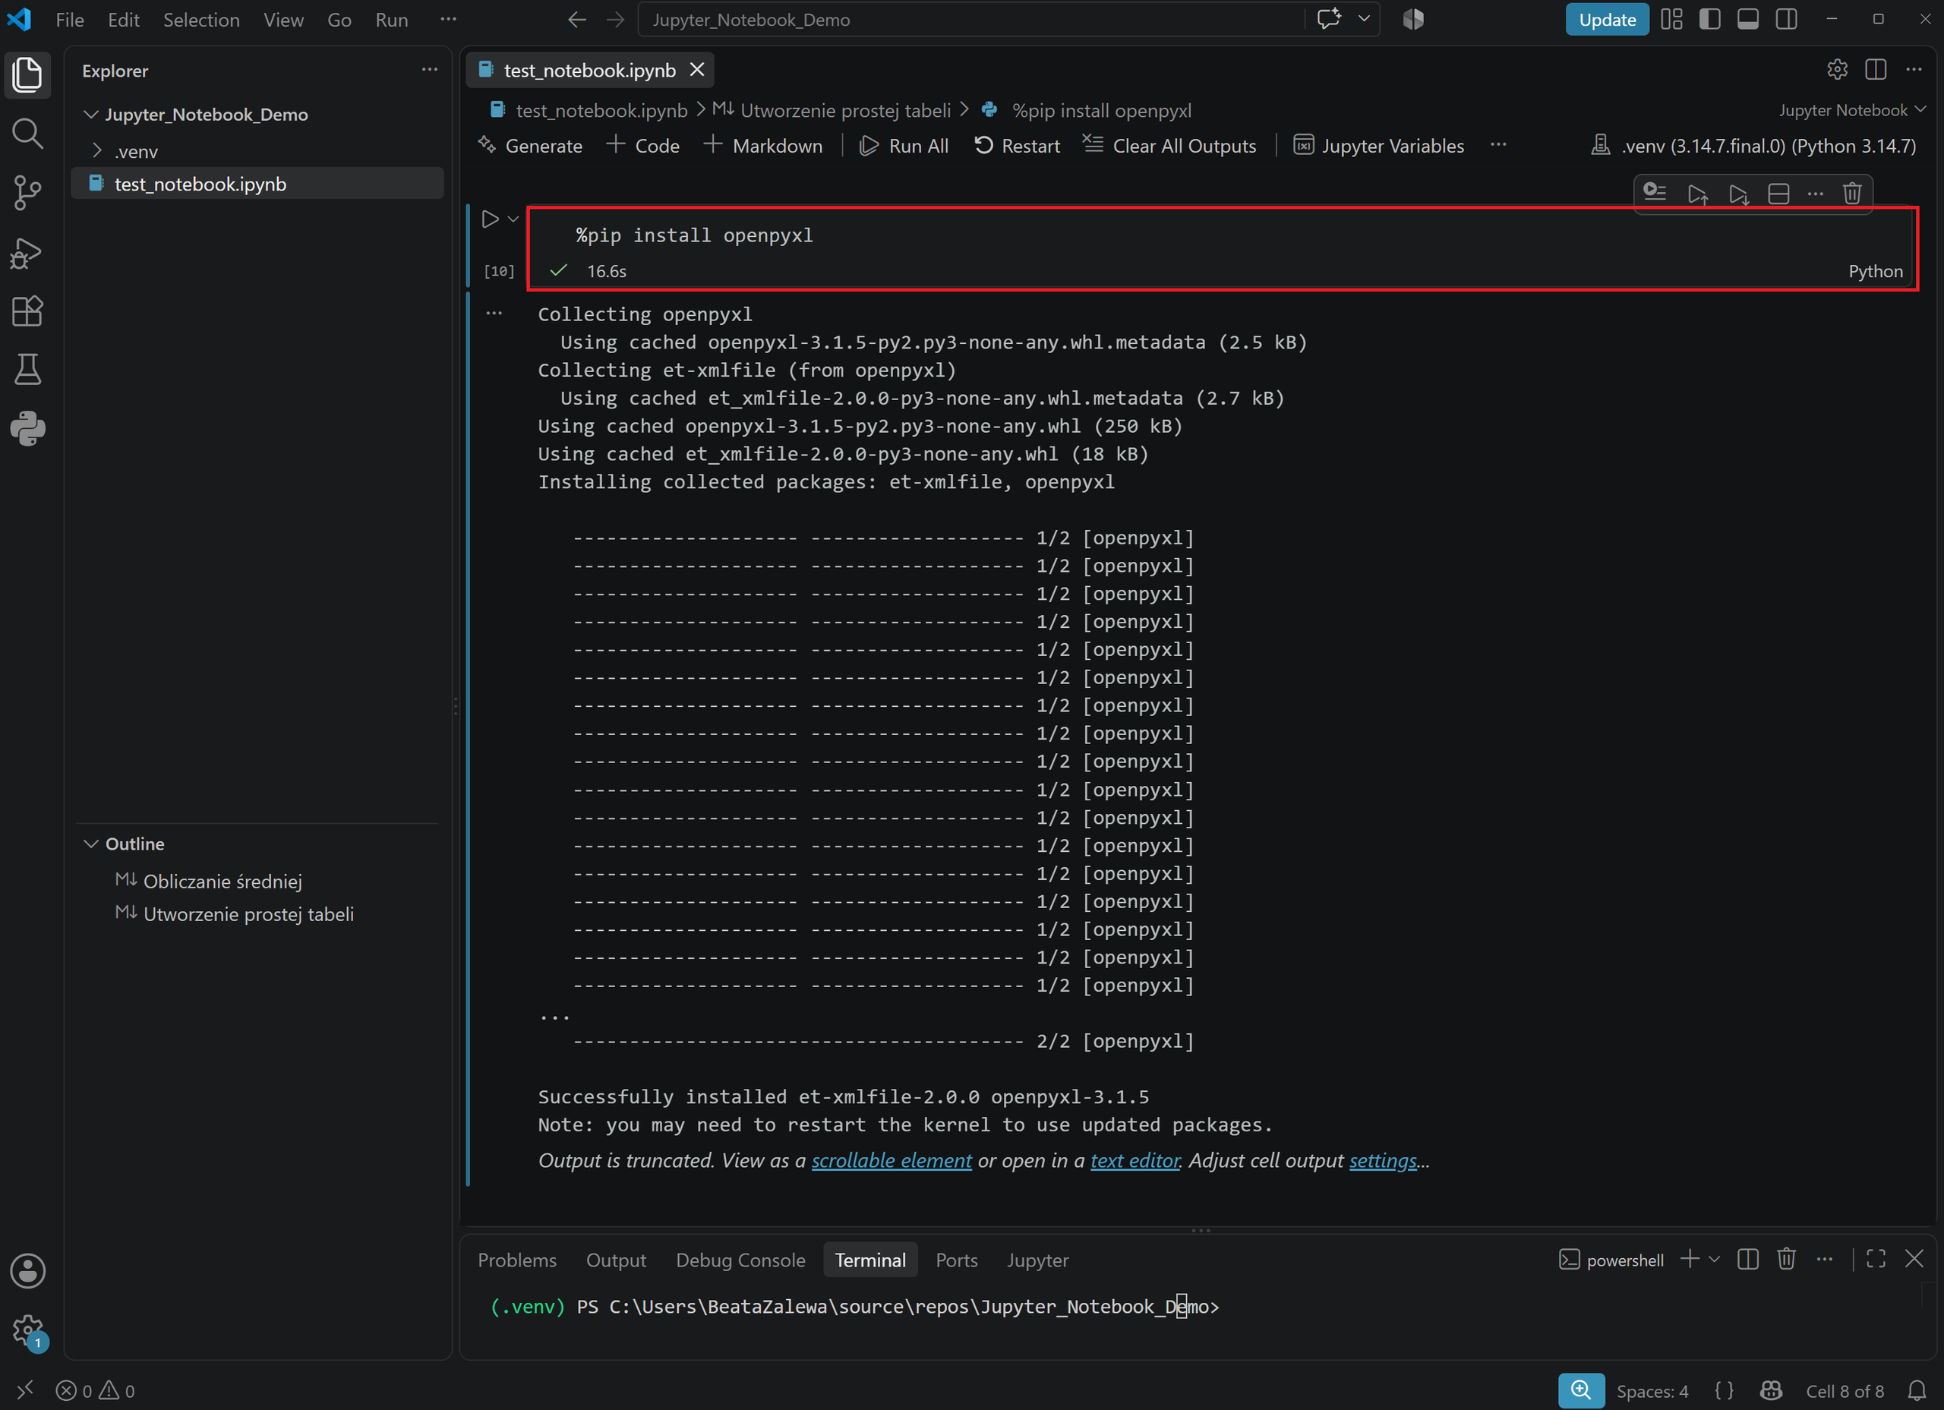
Task: Click the Update button
Action: 1607,20
